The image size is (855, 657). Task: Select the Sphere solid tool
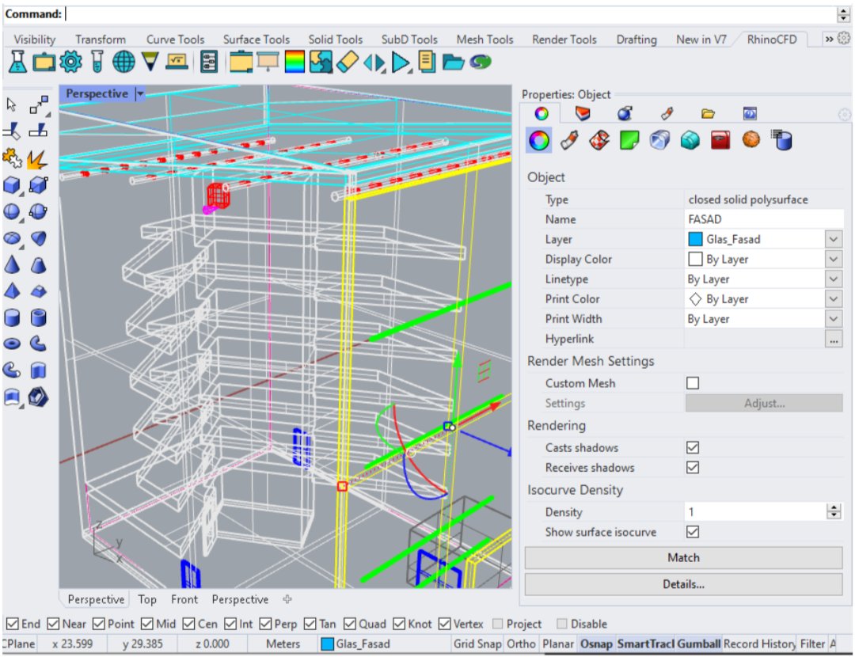coord(12,211)
